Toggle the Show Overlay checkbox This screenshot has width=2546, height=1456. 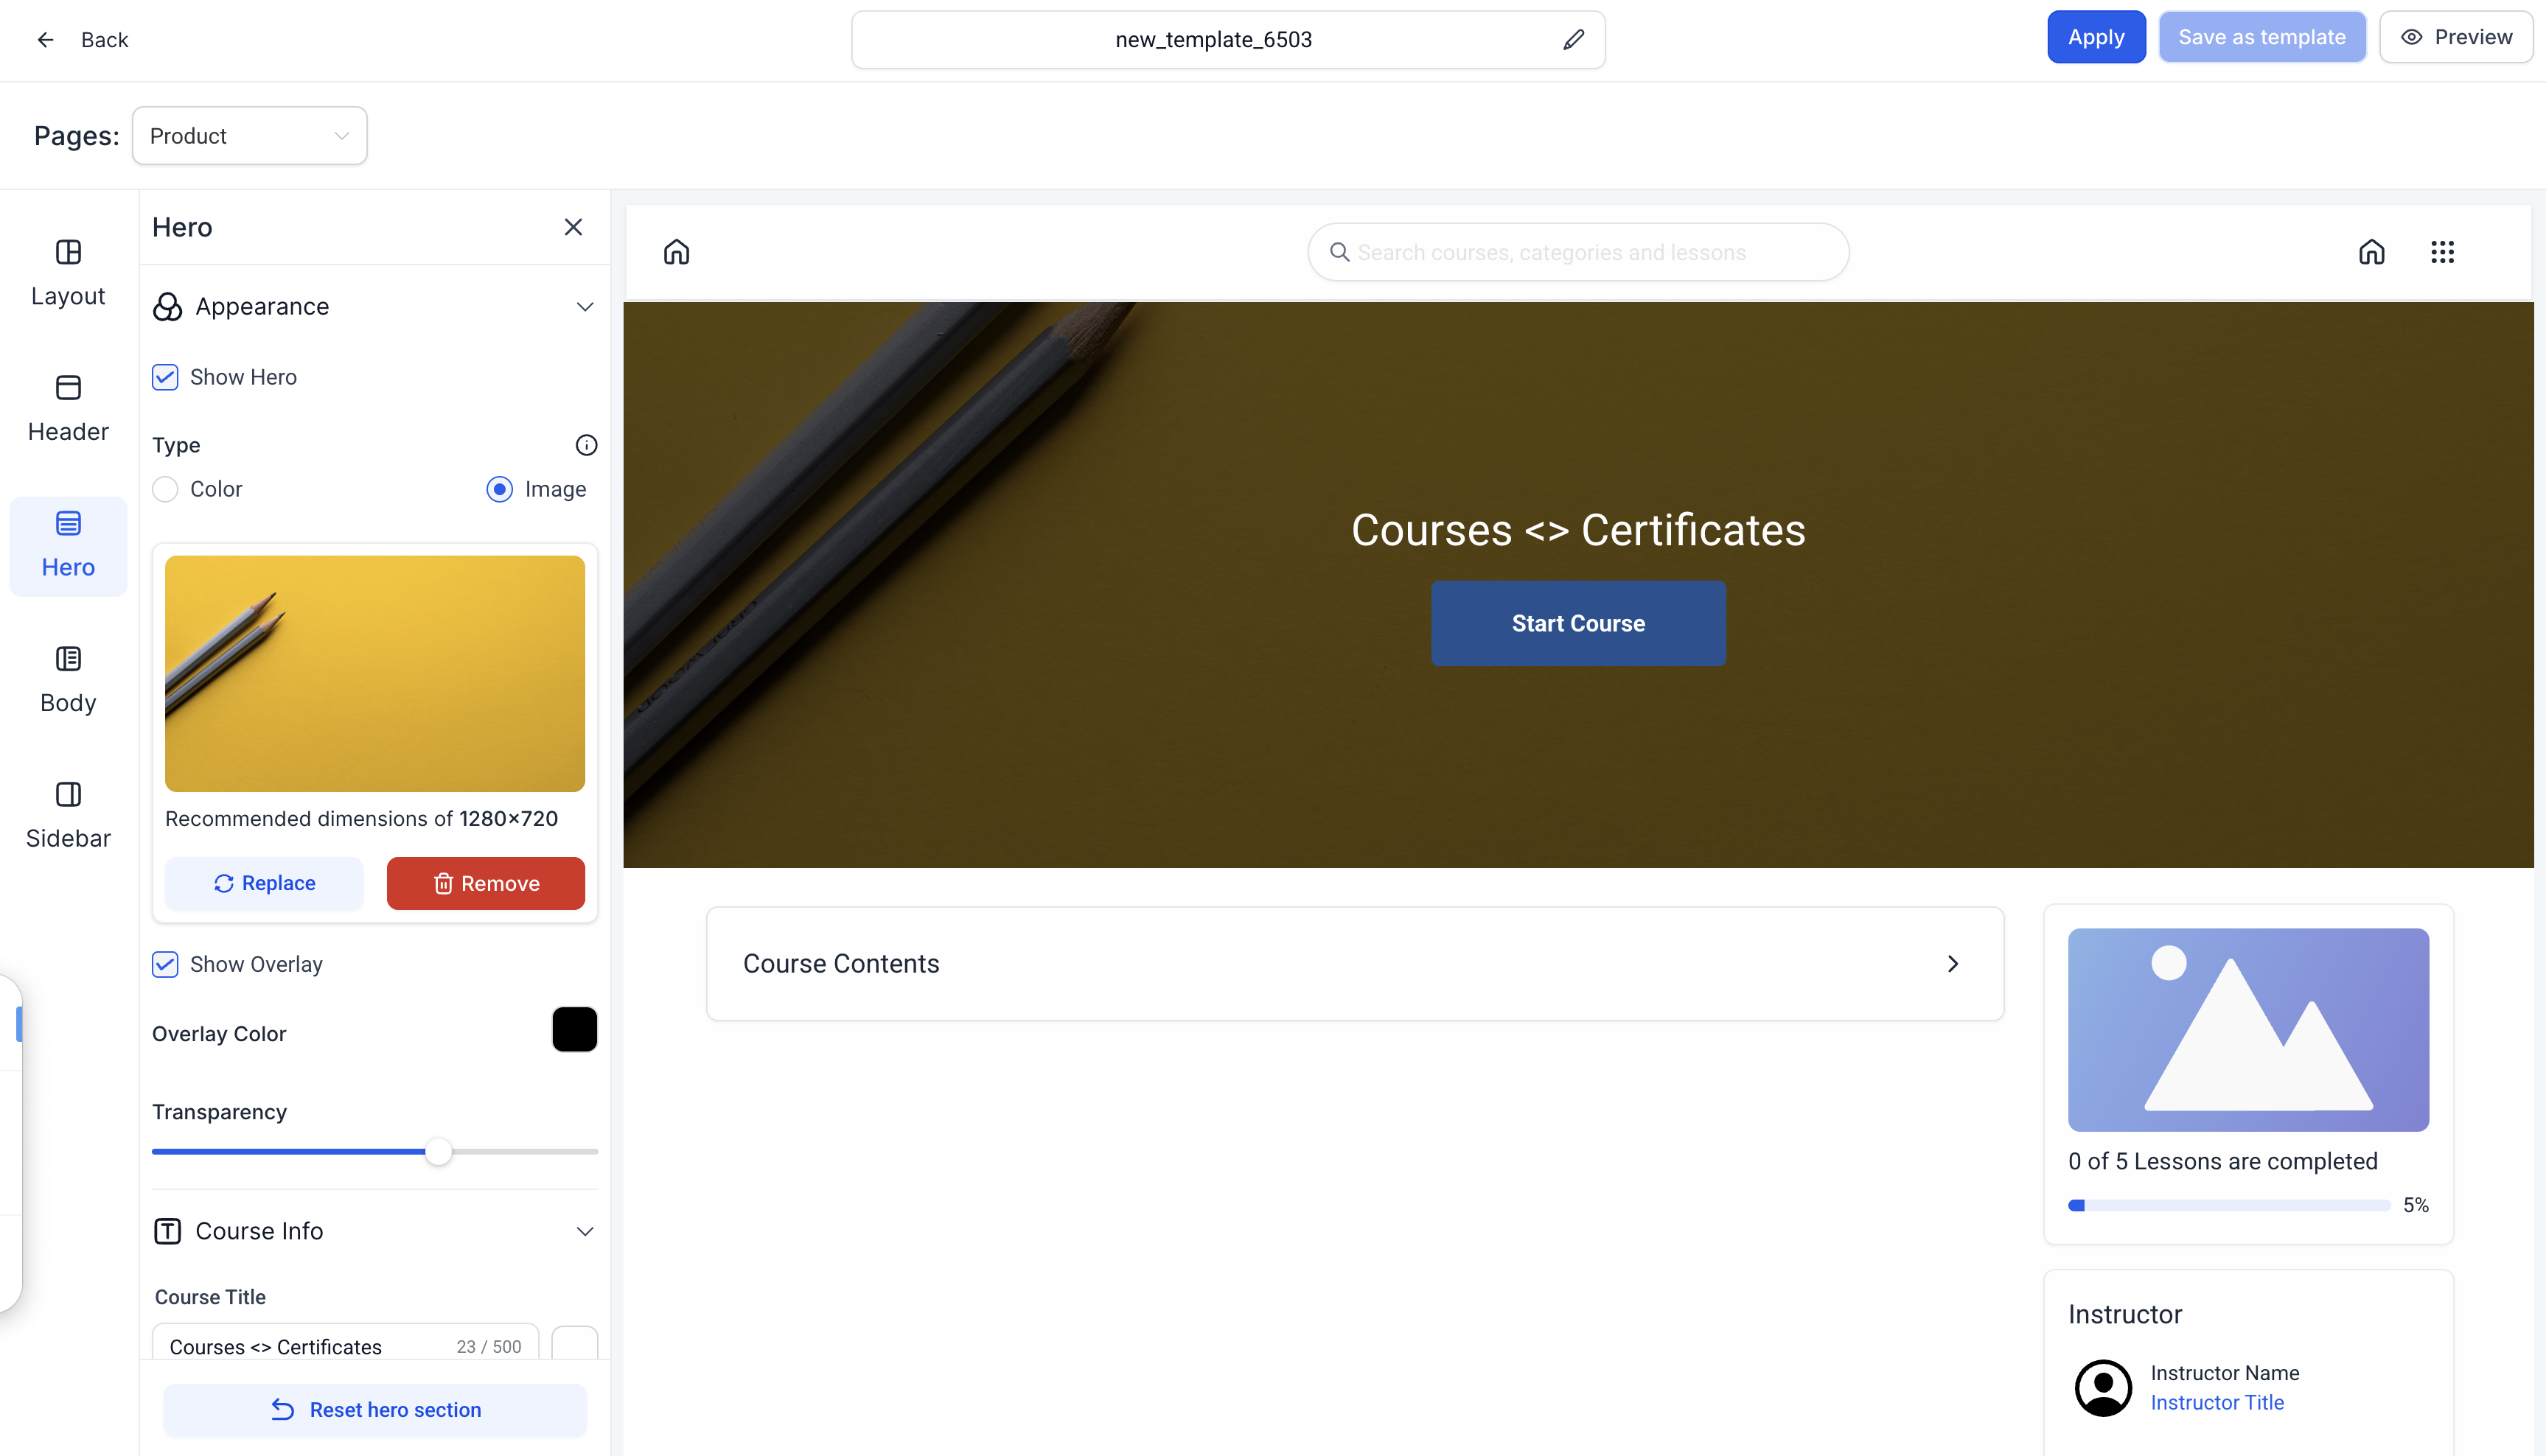(165, 964)
